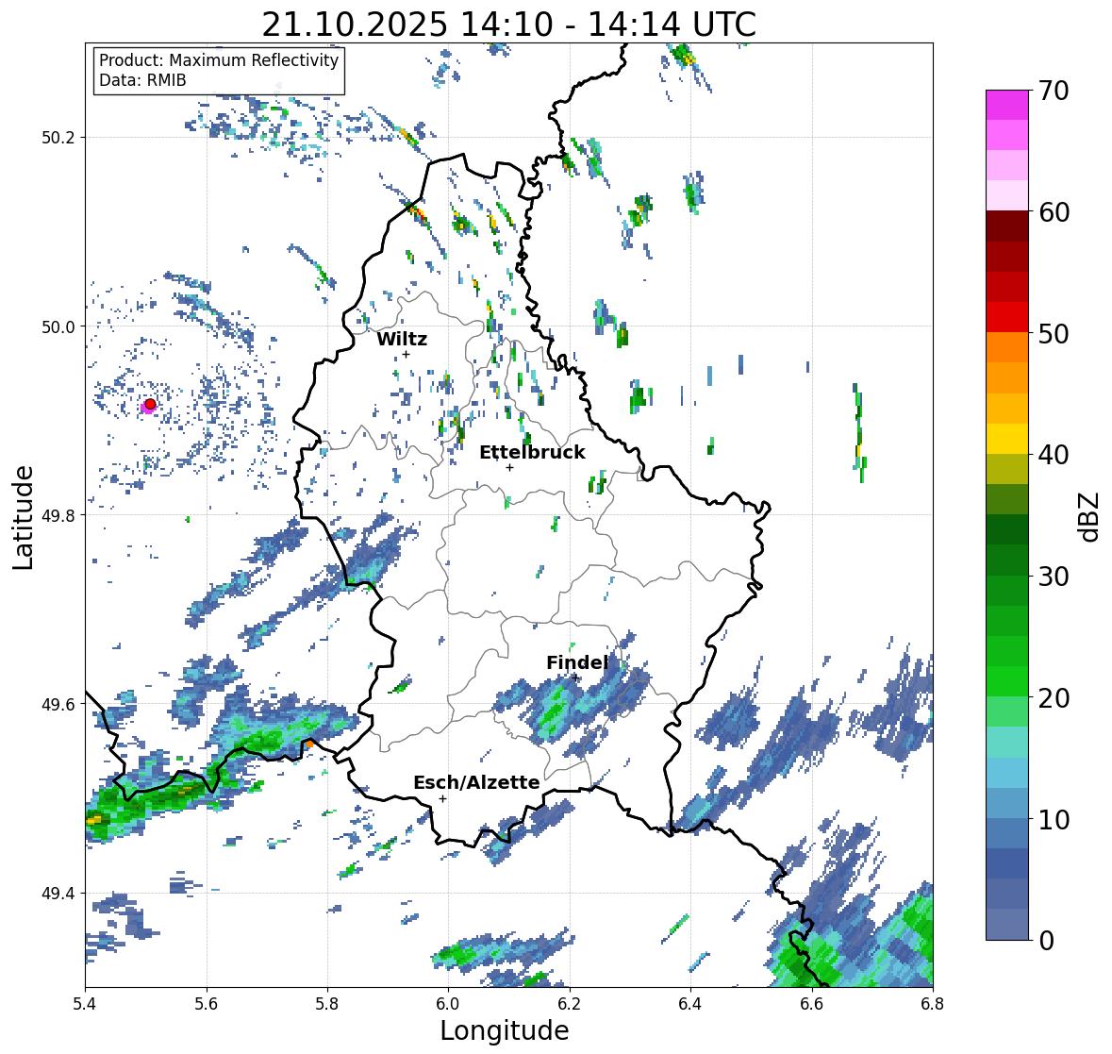The height and width of the screenshot is (1054, 1112).
Task: Click the Latitude axis label
Action: point(23,517)
